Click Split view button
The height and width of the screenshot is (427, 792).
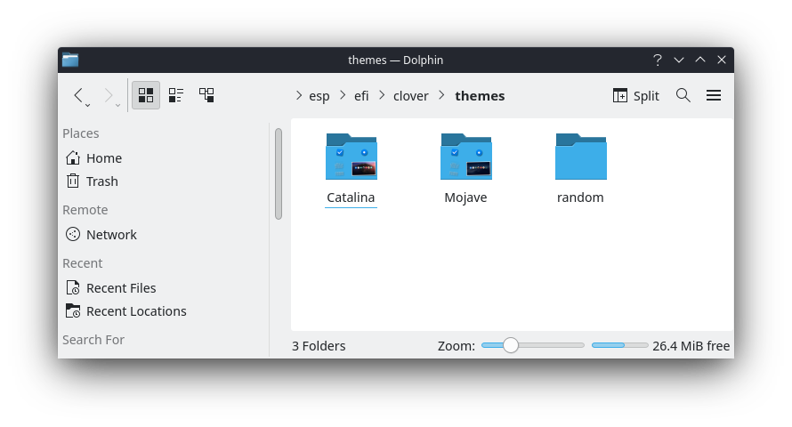coord(636,95)
